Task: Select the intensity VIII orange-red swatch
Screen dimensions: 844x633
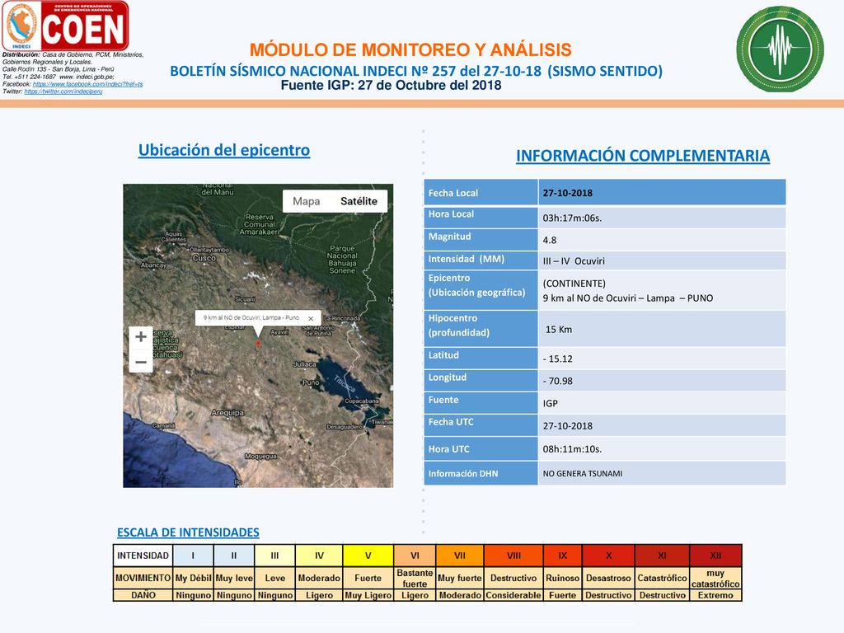Action: pyautogui.click(x=513, y=556)
